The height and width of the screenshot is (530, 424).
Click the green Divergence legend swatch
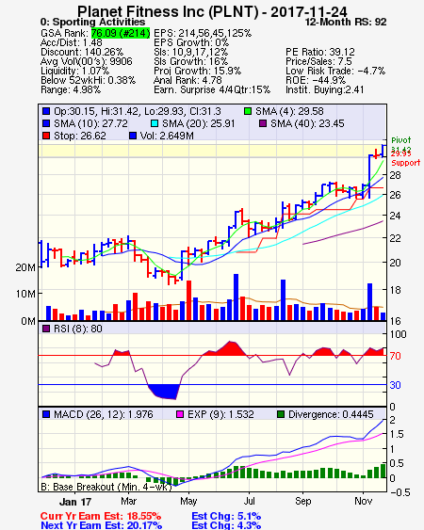click(x=281, y=414)
